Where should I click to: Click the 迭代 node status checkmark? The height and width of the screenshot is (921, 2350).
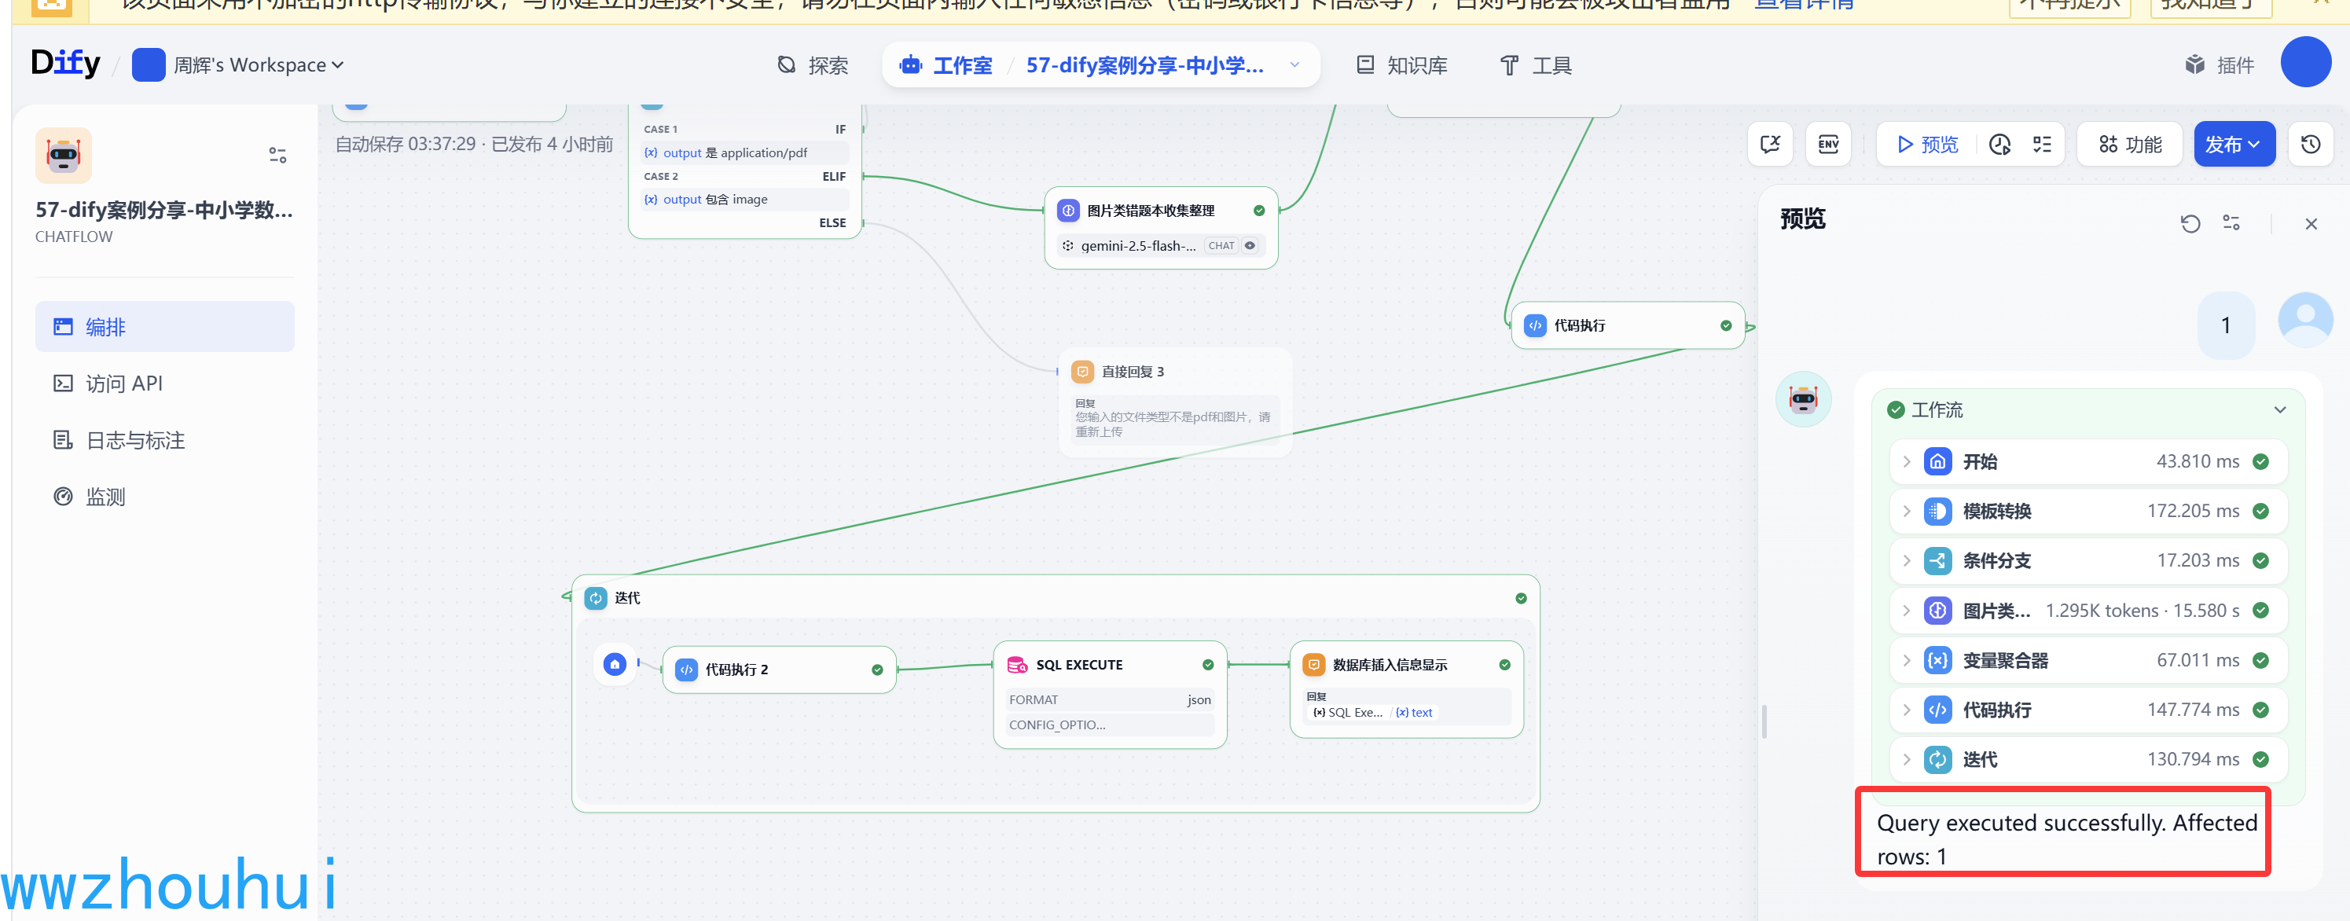click(x=1521, y=598)
